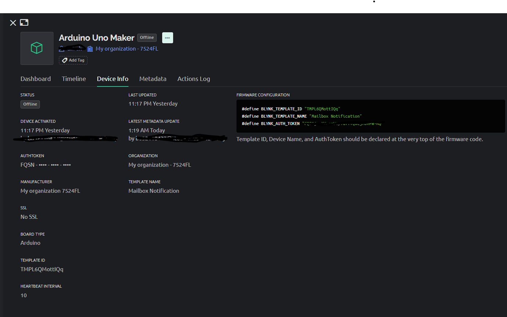View the Actions Log tab
This screenshot has height=317, width=507.
(x=194, y=79)
